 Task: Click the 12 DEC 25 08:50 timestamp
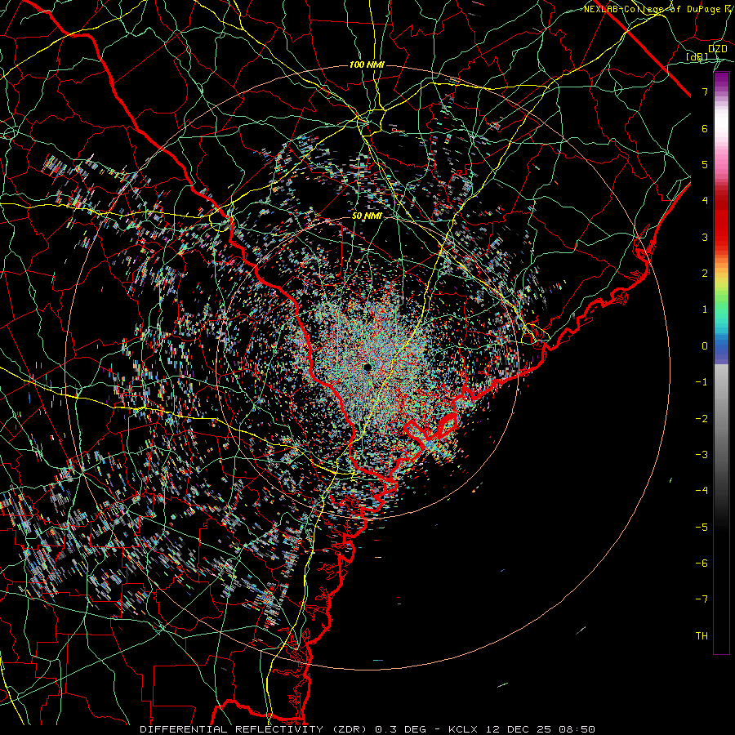[541, 729]
